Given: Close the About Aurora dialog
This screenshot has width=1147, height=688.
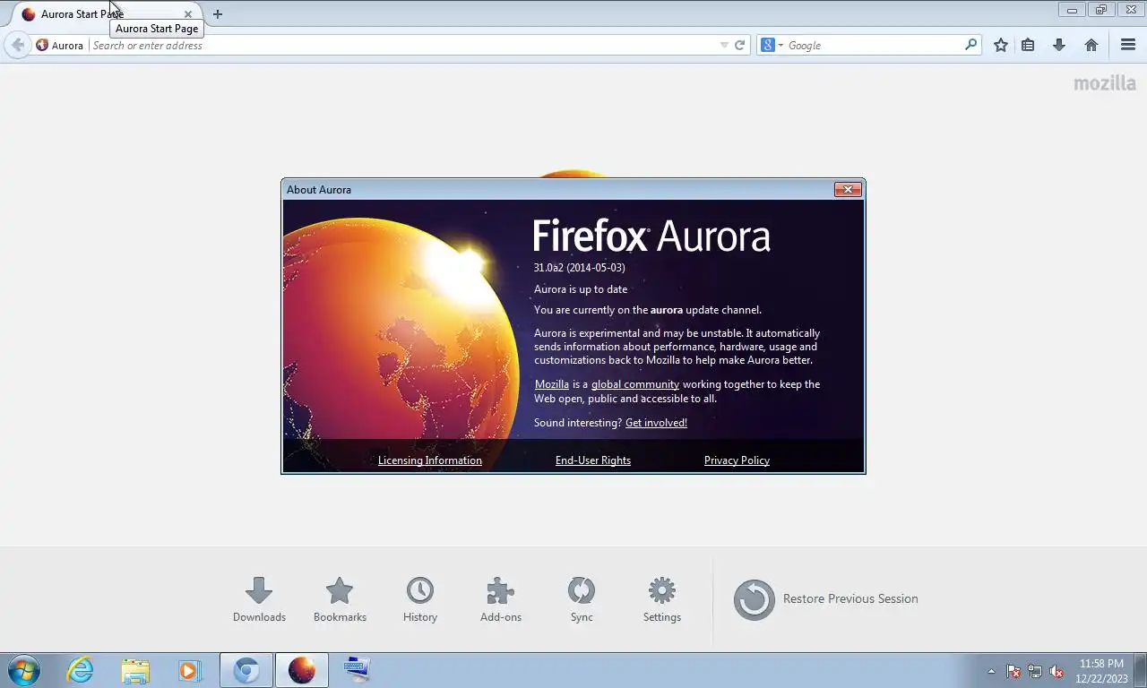Looking at the screenshot, I should click(848, 189).
